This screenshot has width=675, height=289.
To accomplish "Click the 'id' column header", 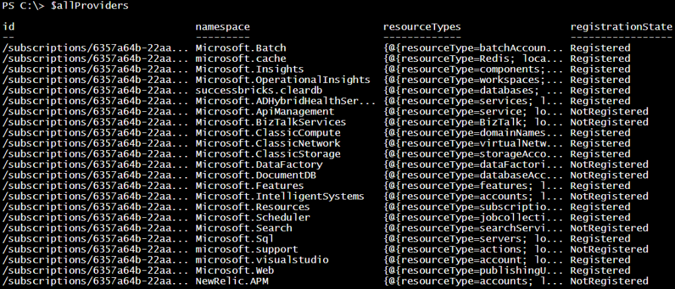I will point(9,27).
